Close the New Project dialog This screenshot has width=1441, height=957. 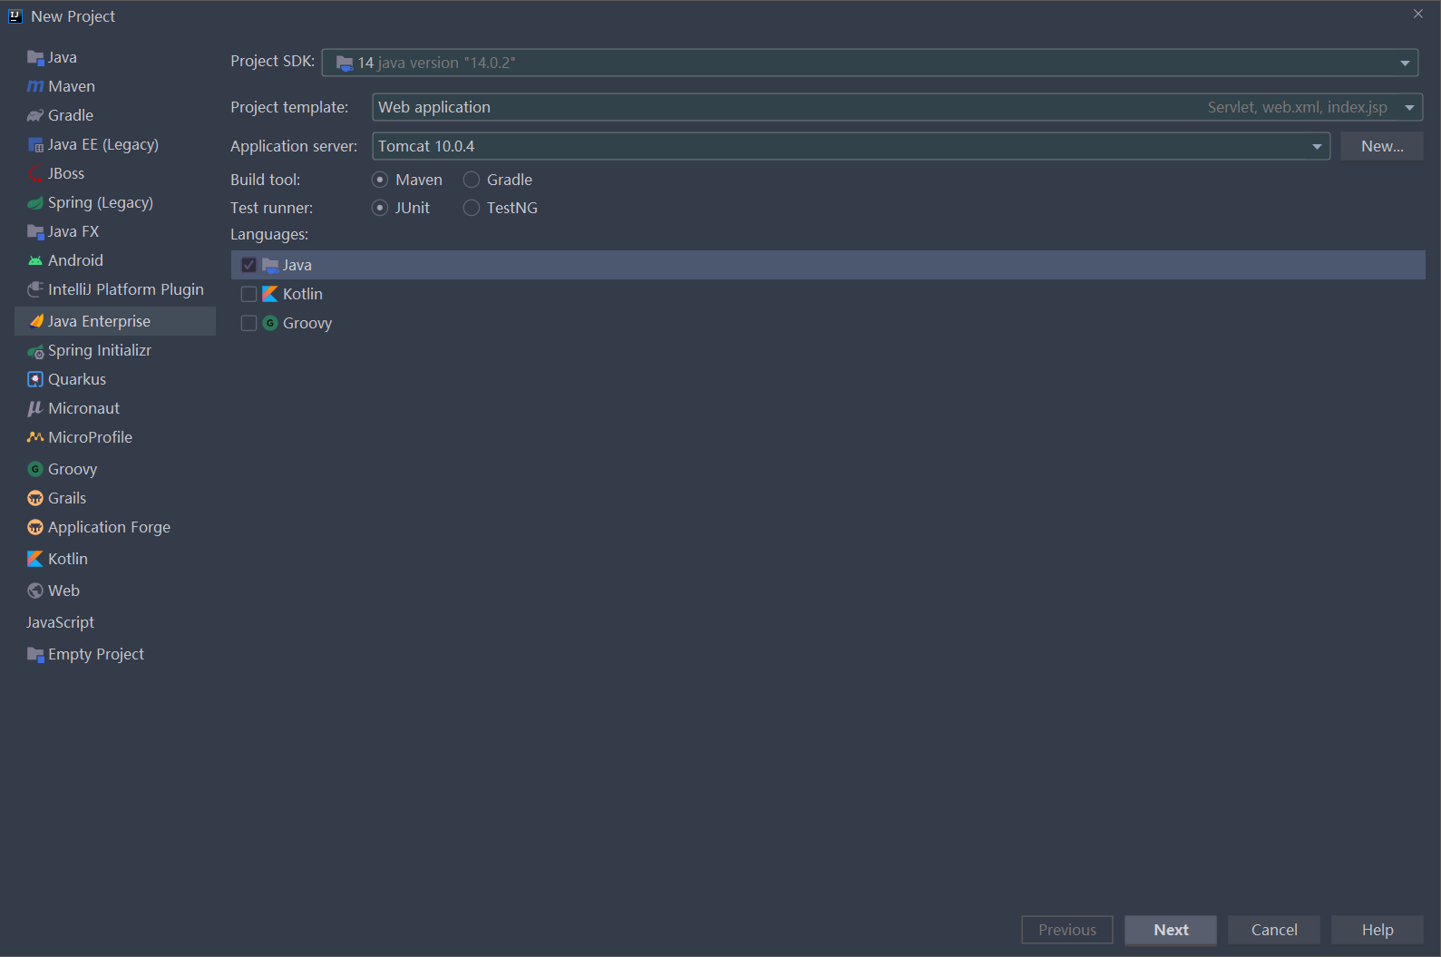point(1418,14)
